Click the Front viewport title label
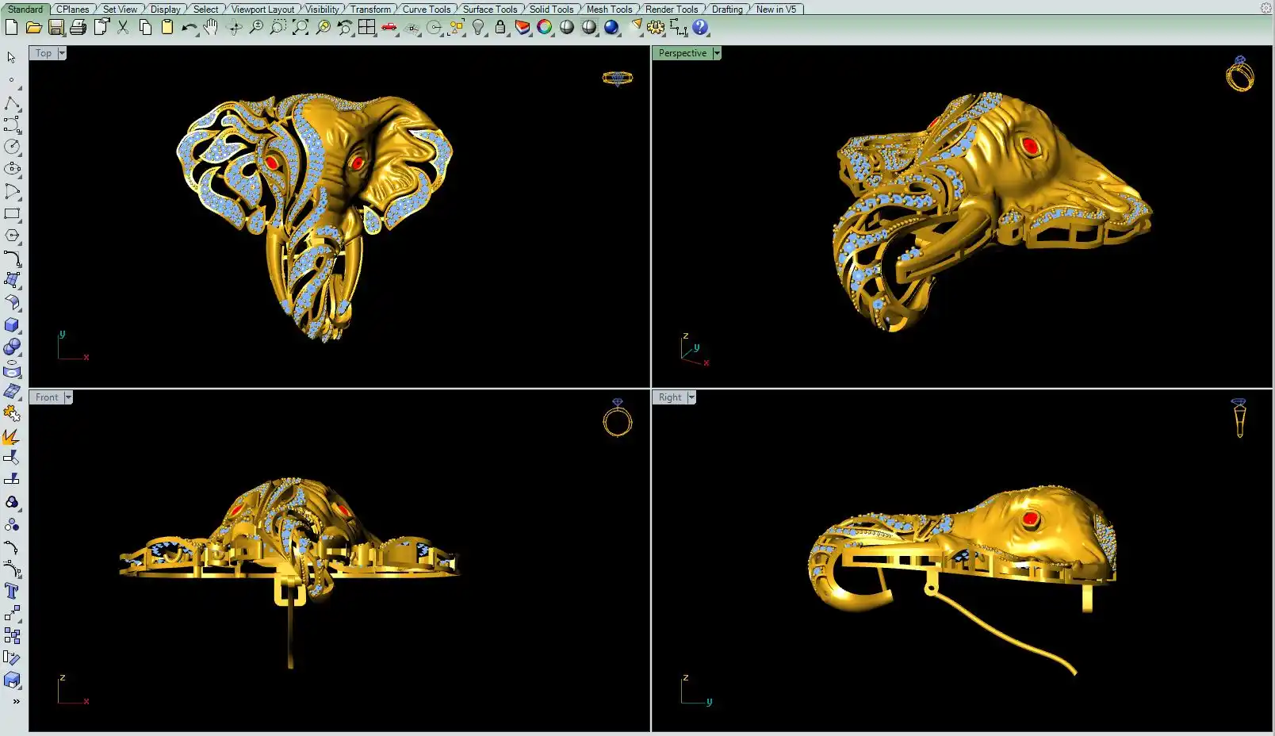Screen dimensions: 1275x736 (x=46, y=397)
